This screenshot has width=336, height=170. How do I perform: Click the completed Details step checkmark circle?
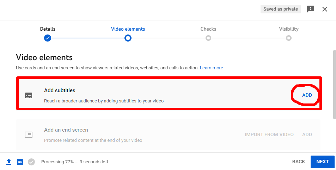point(48,38)
